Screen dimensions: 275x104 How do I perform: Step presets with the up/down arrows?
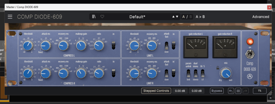tap(175, 17)
